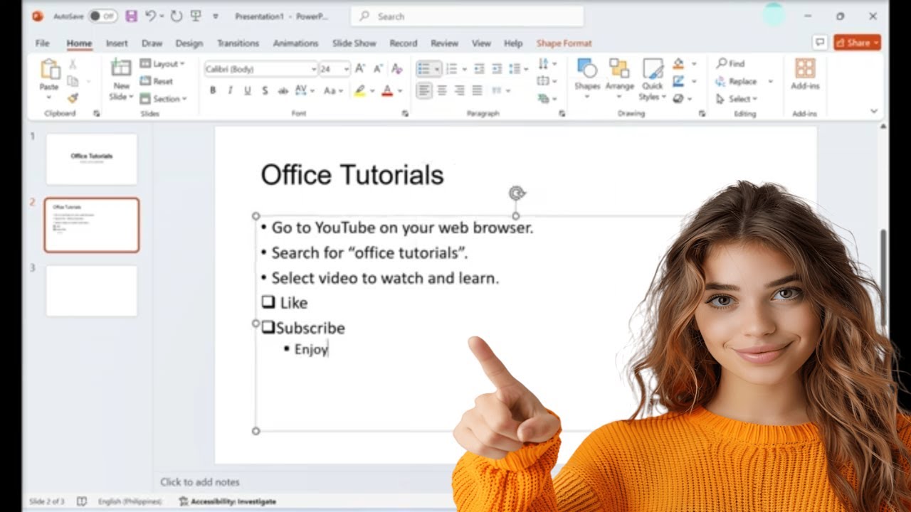The width and height of the screenshot is (911, 512).
Task: Toggle Bold formatting
Action: 212,90
